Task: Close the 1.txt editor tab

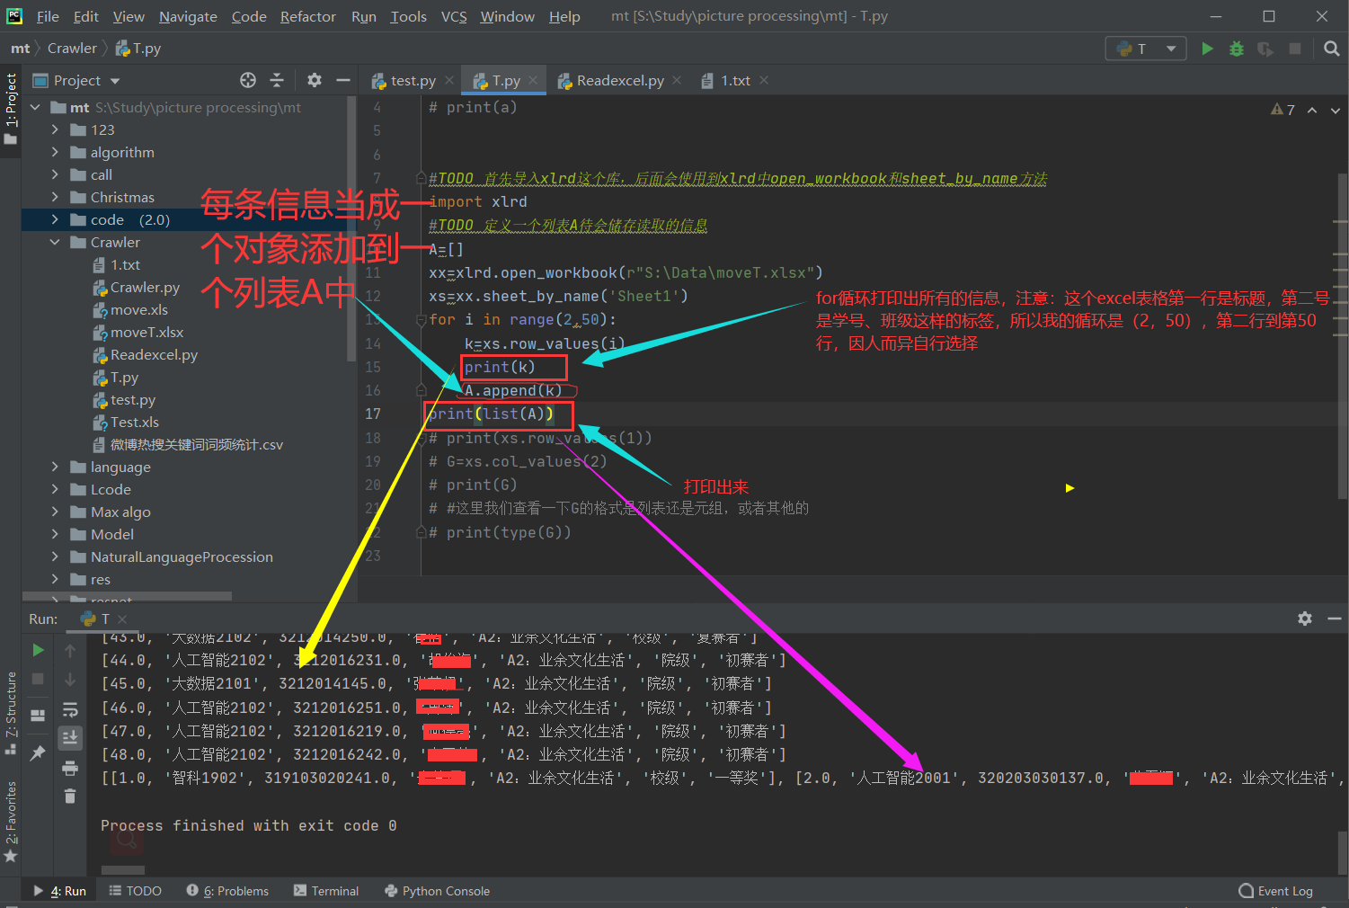Action: pyautogui.click(x=764, y=80)
